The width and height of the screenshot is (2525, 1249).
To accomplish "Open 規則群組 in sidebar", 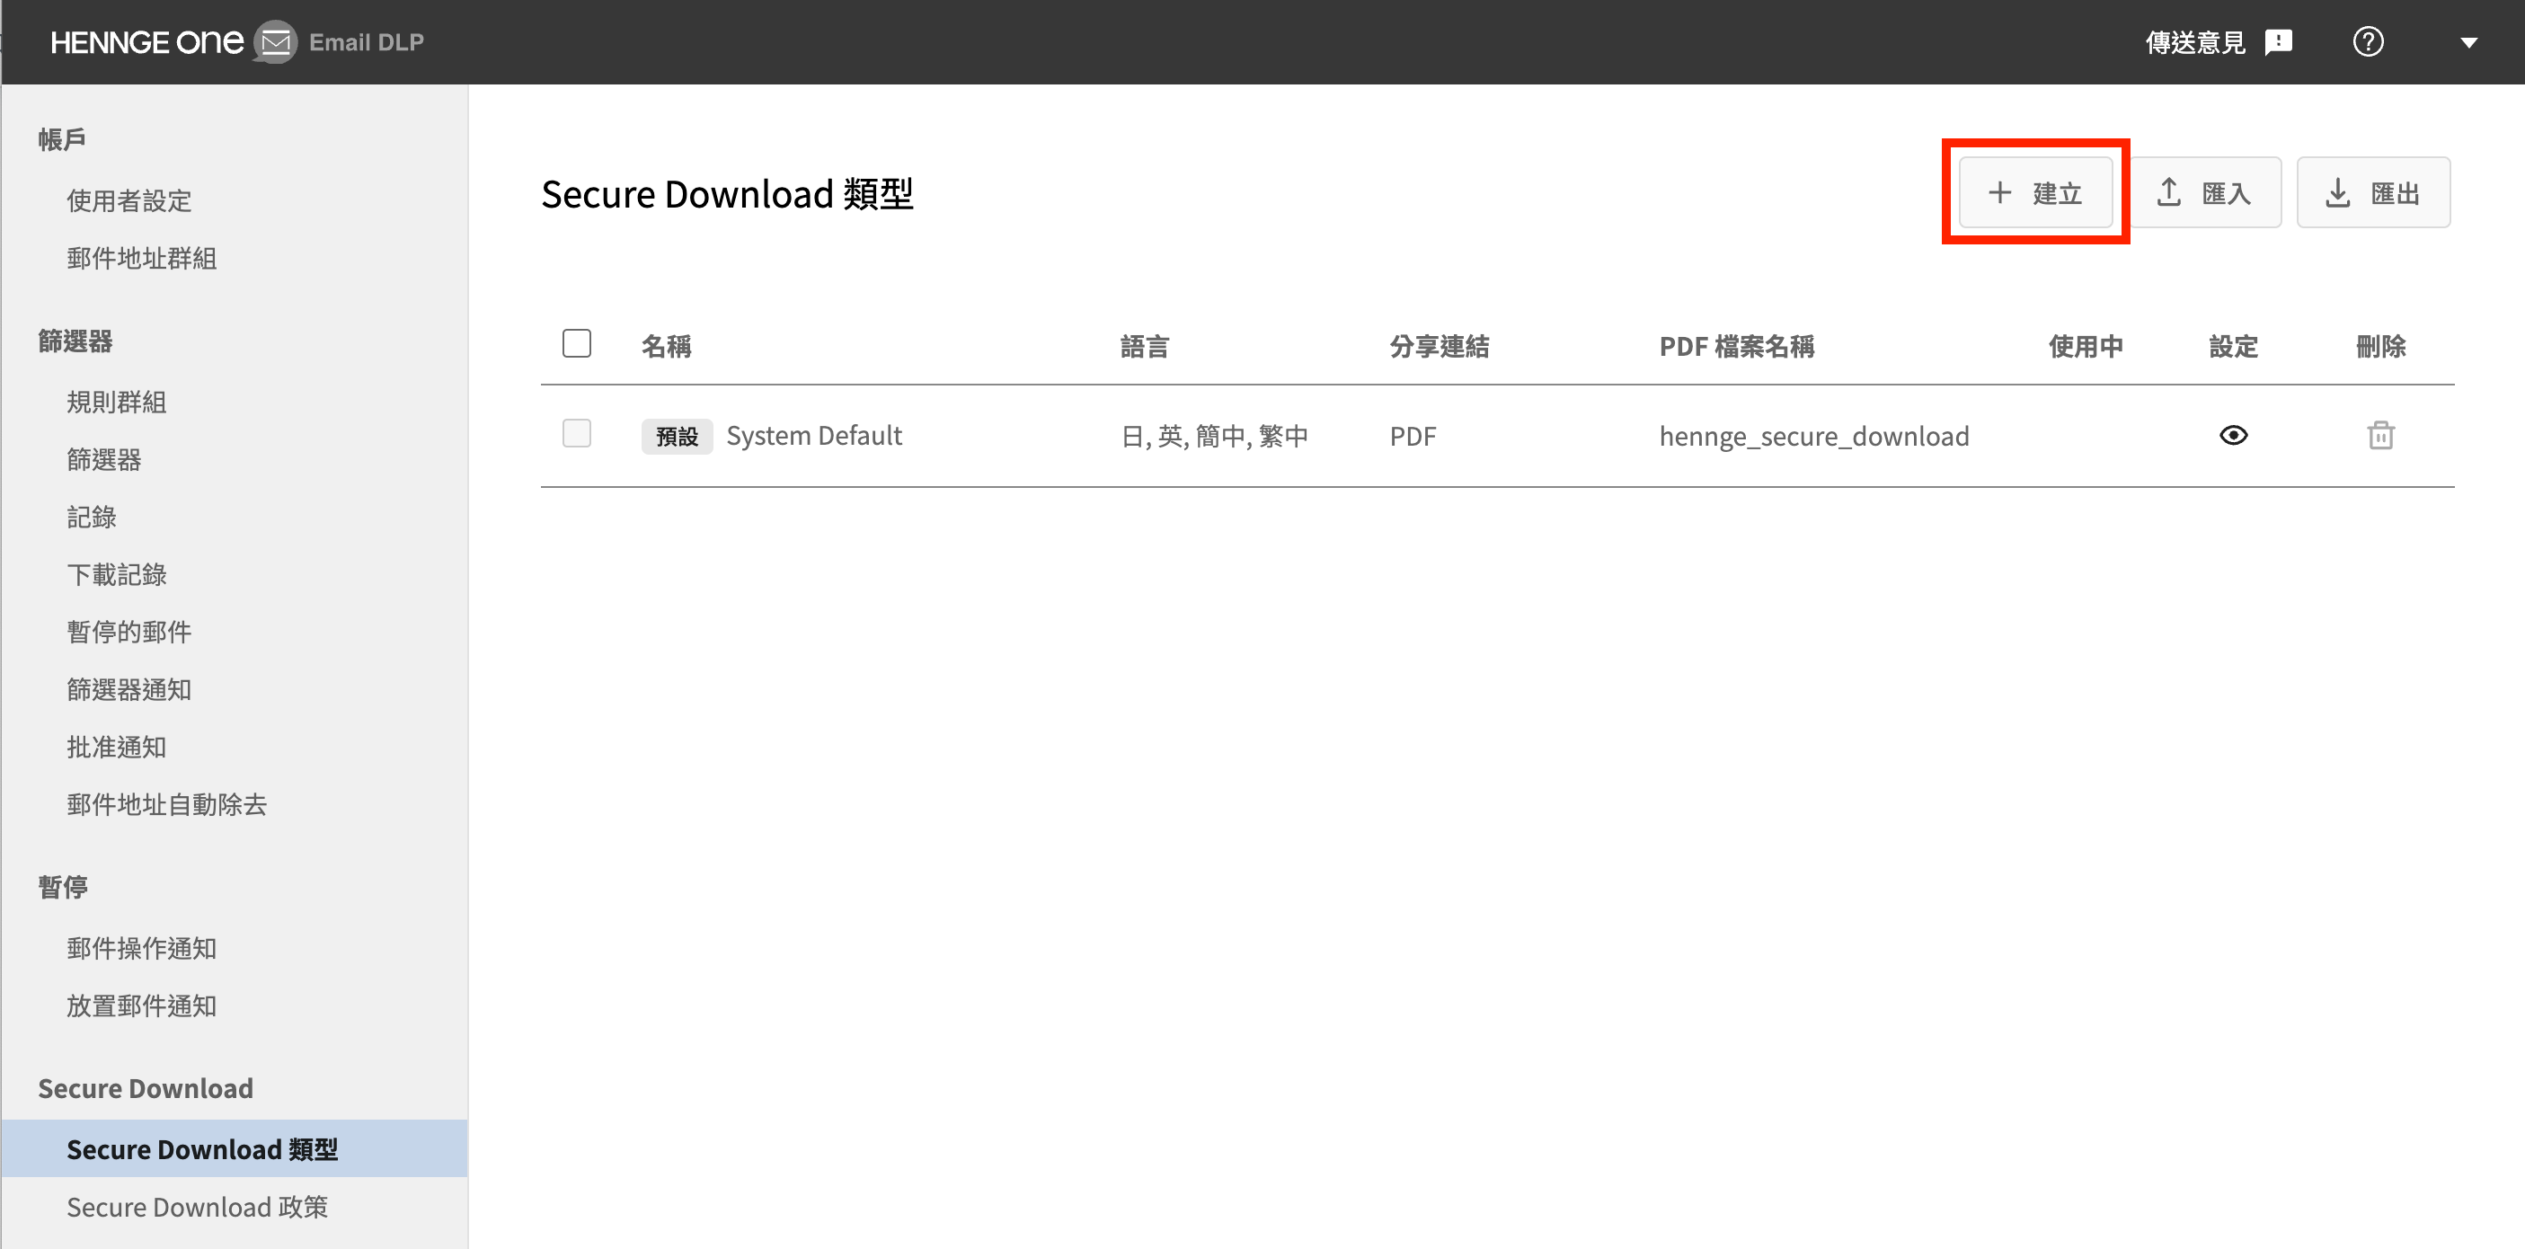I will tap(117, 402).
